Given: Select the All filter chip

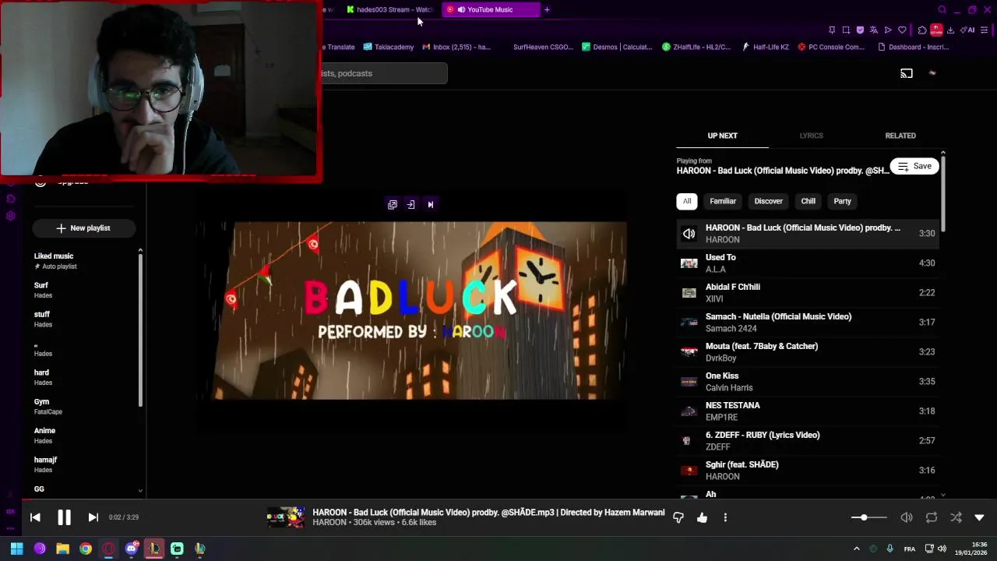Looking at the screenshot, I should pyautogui.click(x=687, y=201).
